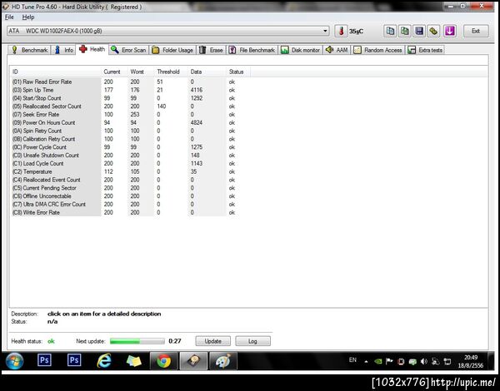Switch to the AAM tab

[x=337, y=50]
